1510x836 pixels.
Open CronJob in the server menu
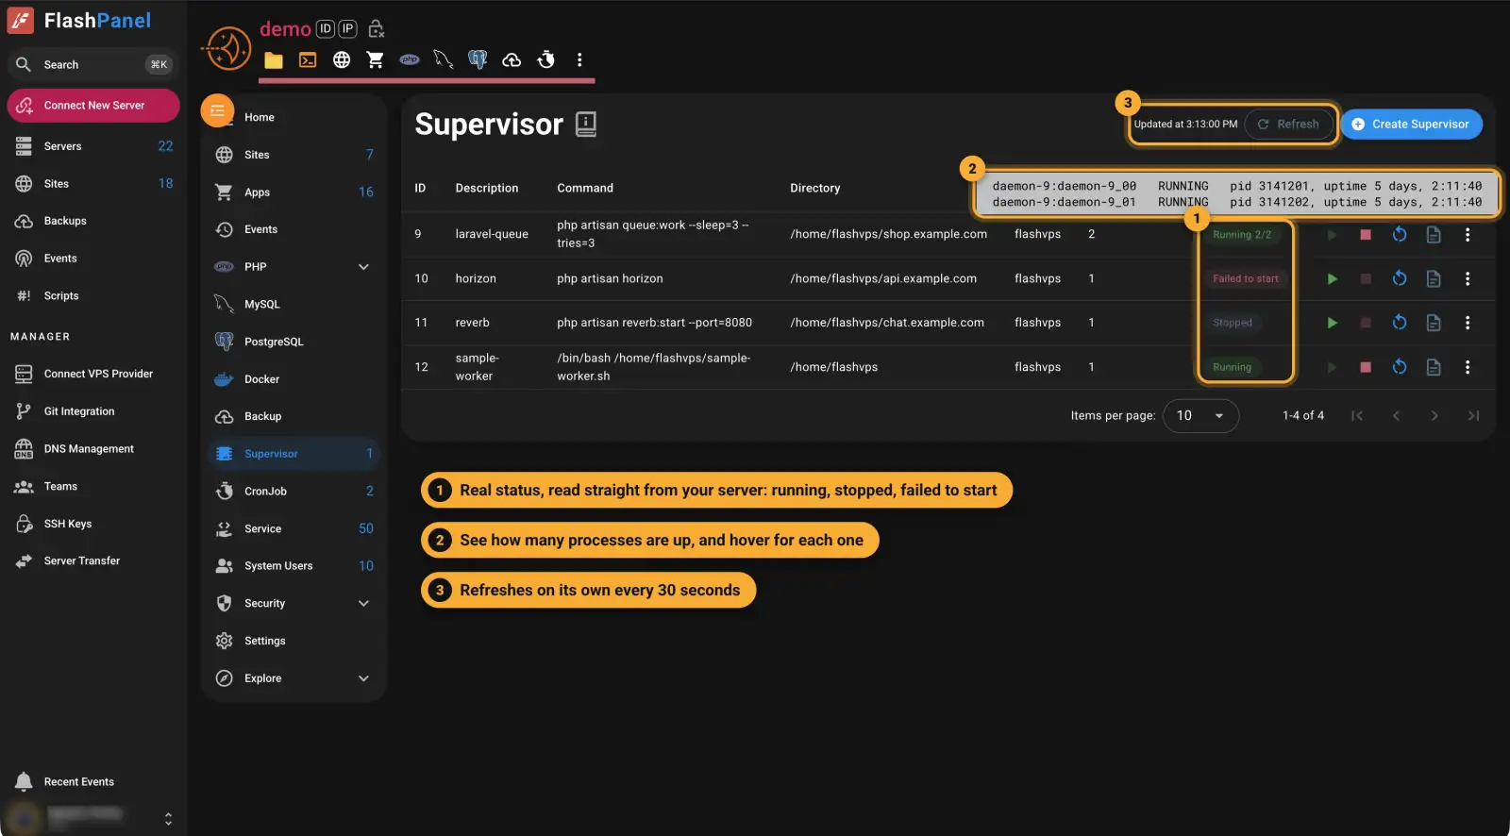tap(294, 492)
